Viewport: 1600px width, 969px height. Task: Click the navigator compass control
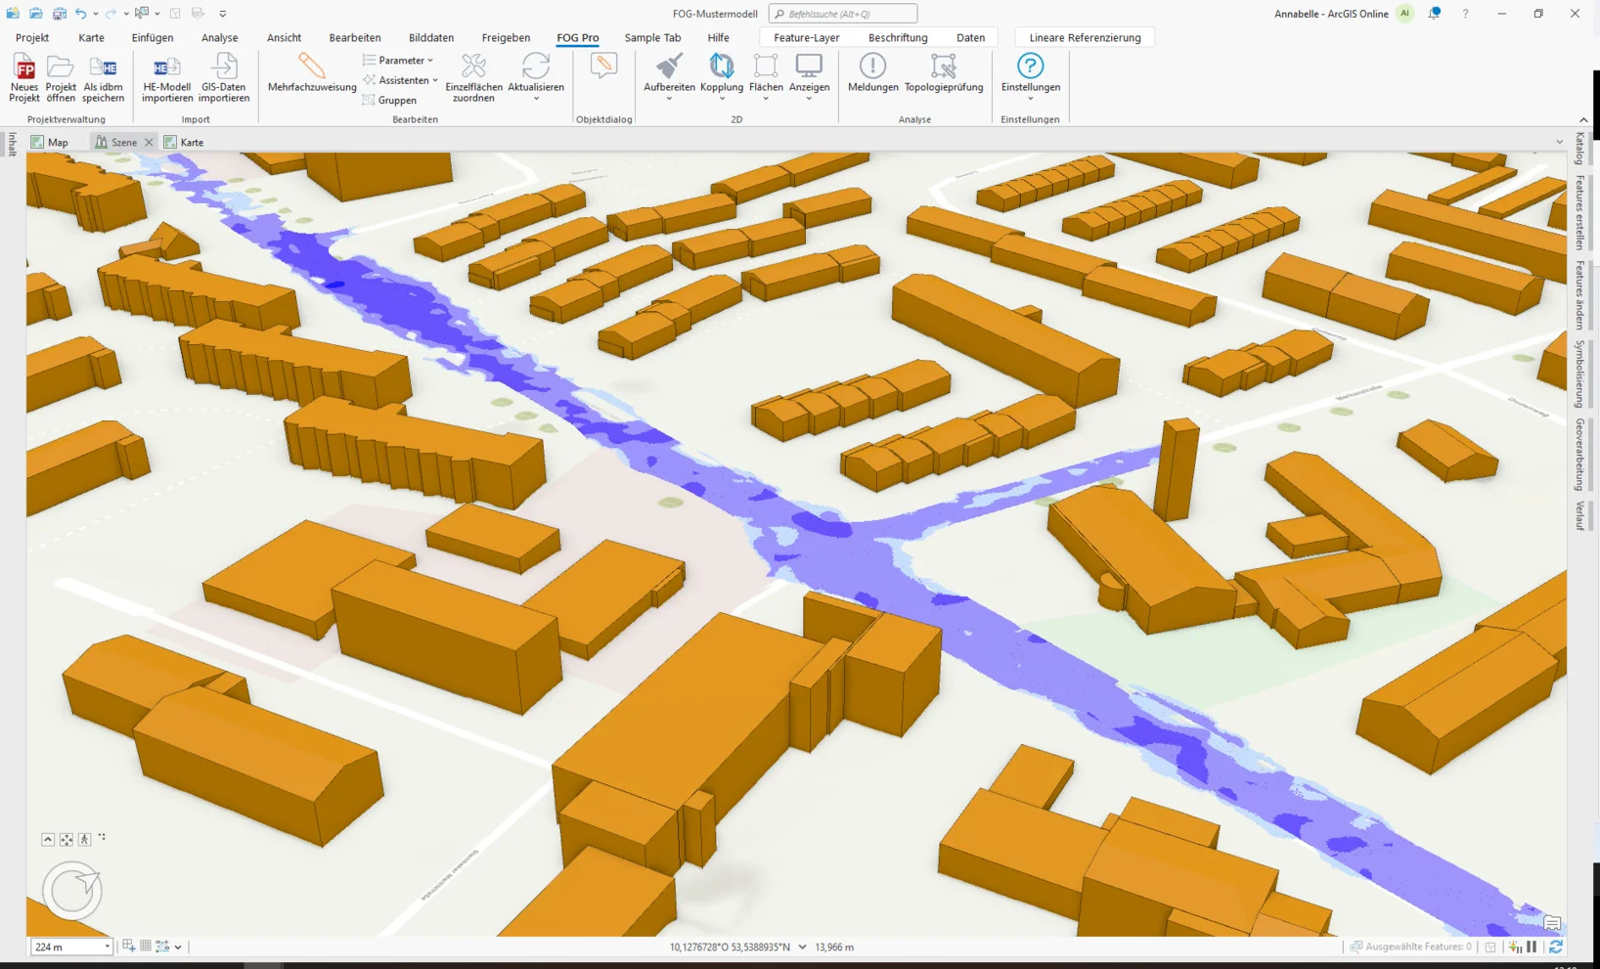(71, 890)
